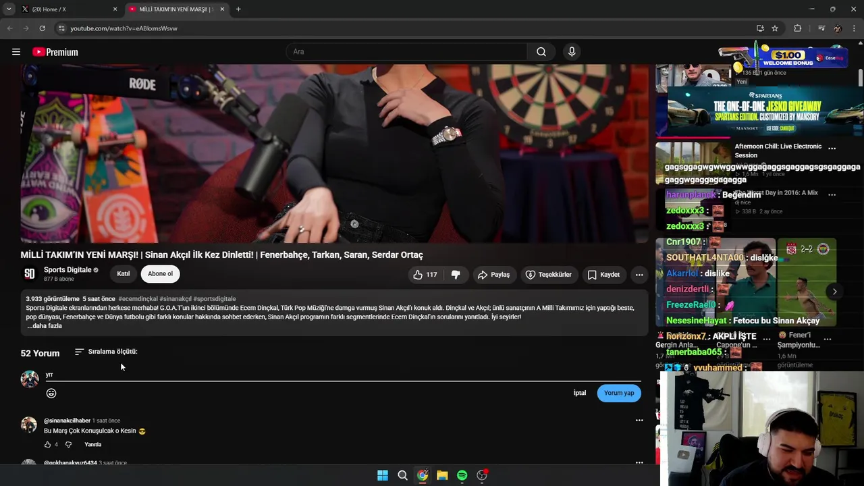864x486 pixels.
Task: Open the YouTube hamburger guide menu
Action: pyautogui.click(x=16, y=52)
